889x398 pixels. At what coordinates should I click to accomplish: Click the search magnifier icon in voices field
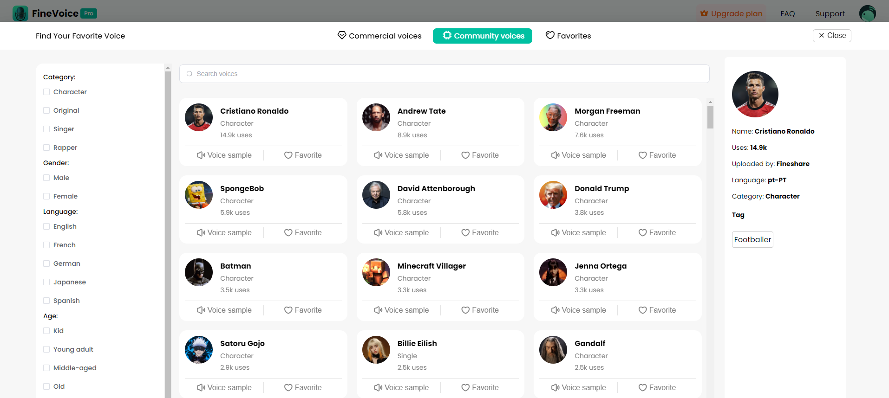[x=190, y=74]
